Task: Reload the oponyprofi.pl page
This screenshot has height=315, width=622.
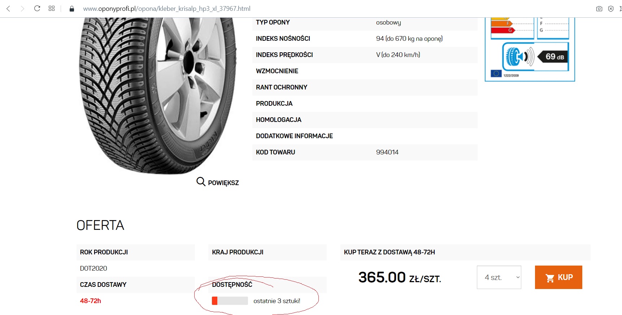Action: tap(37, 8)
